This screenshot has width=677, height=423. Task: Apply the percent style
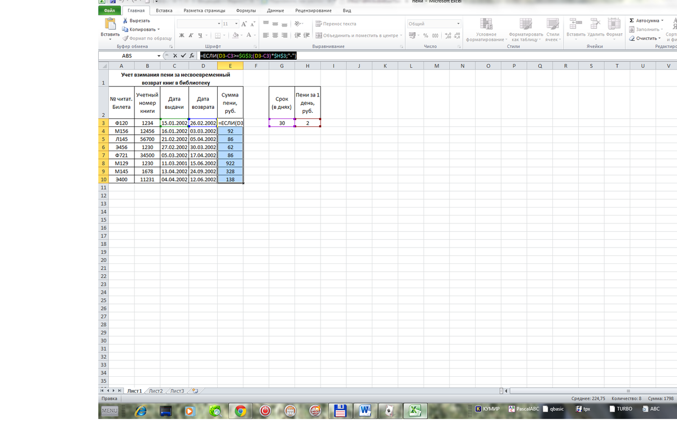tap(426, 35)
